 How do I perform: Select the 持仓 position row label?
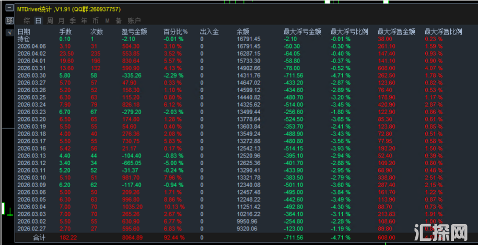pyautogui.click(x=24, y=39)
